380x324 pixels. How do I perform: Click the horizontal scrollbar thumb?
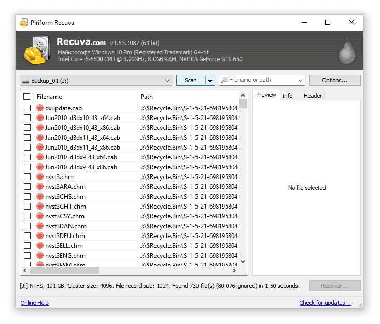[x=64, y=270]
